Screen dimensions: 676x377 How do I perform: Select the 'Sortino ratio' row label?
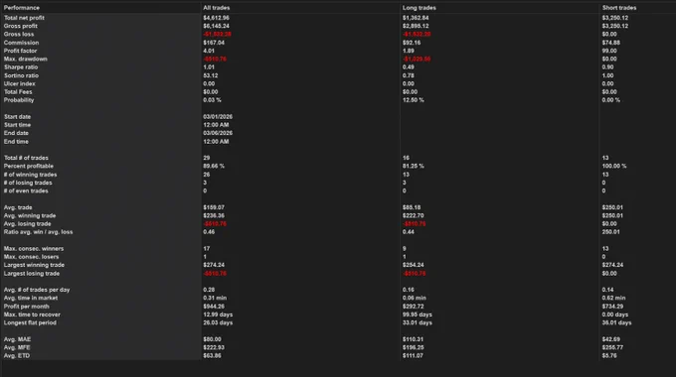click(x=21, y=75)
